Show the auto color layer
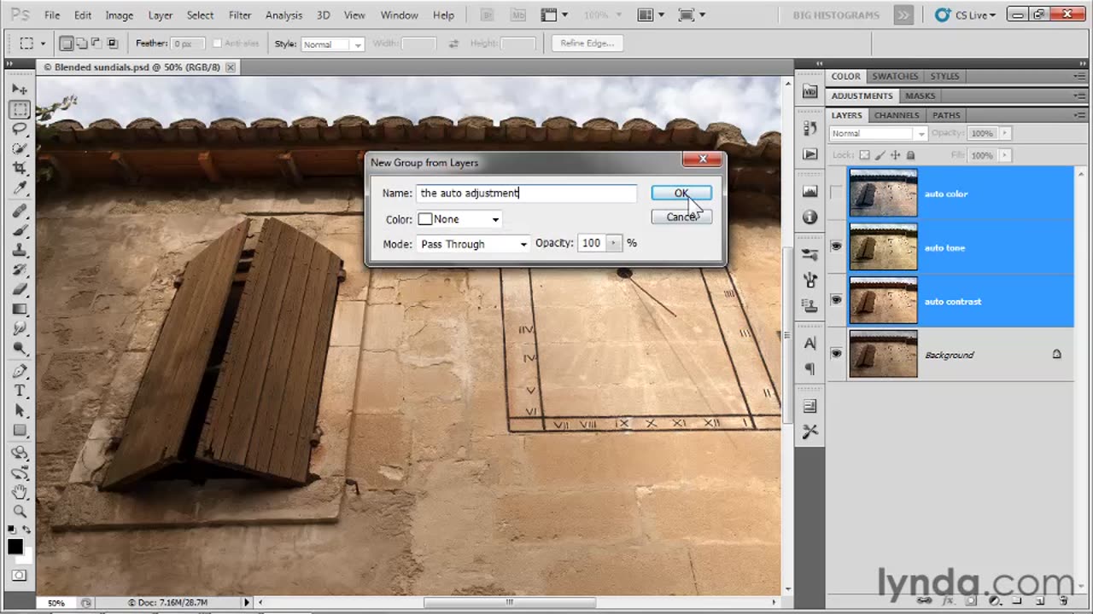This screenshot has height=614, width=1093. point(836,193)
